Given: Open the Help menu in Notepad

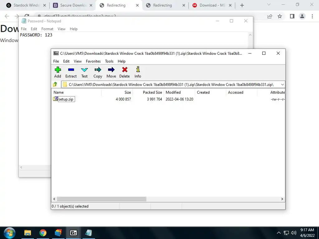Looking at the screenshot, I should point(74,29).
